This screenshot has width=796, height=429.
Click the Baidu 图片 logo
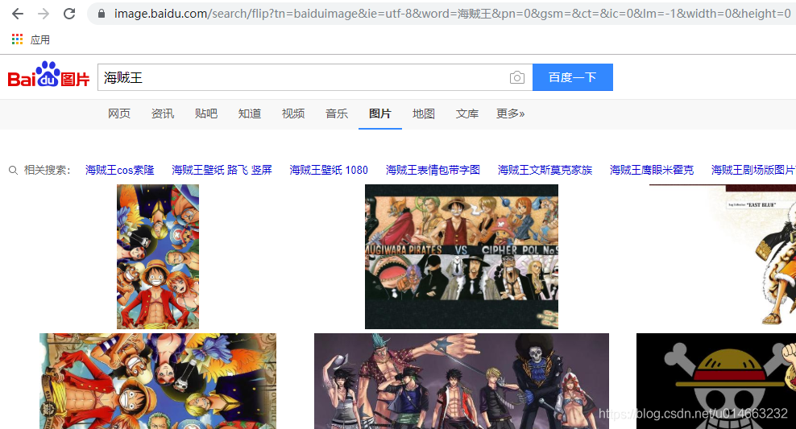(x=48, y=75)
